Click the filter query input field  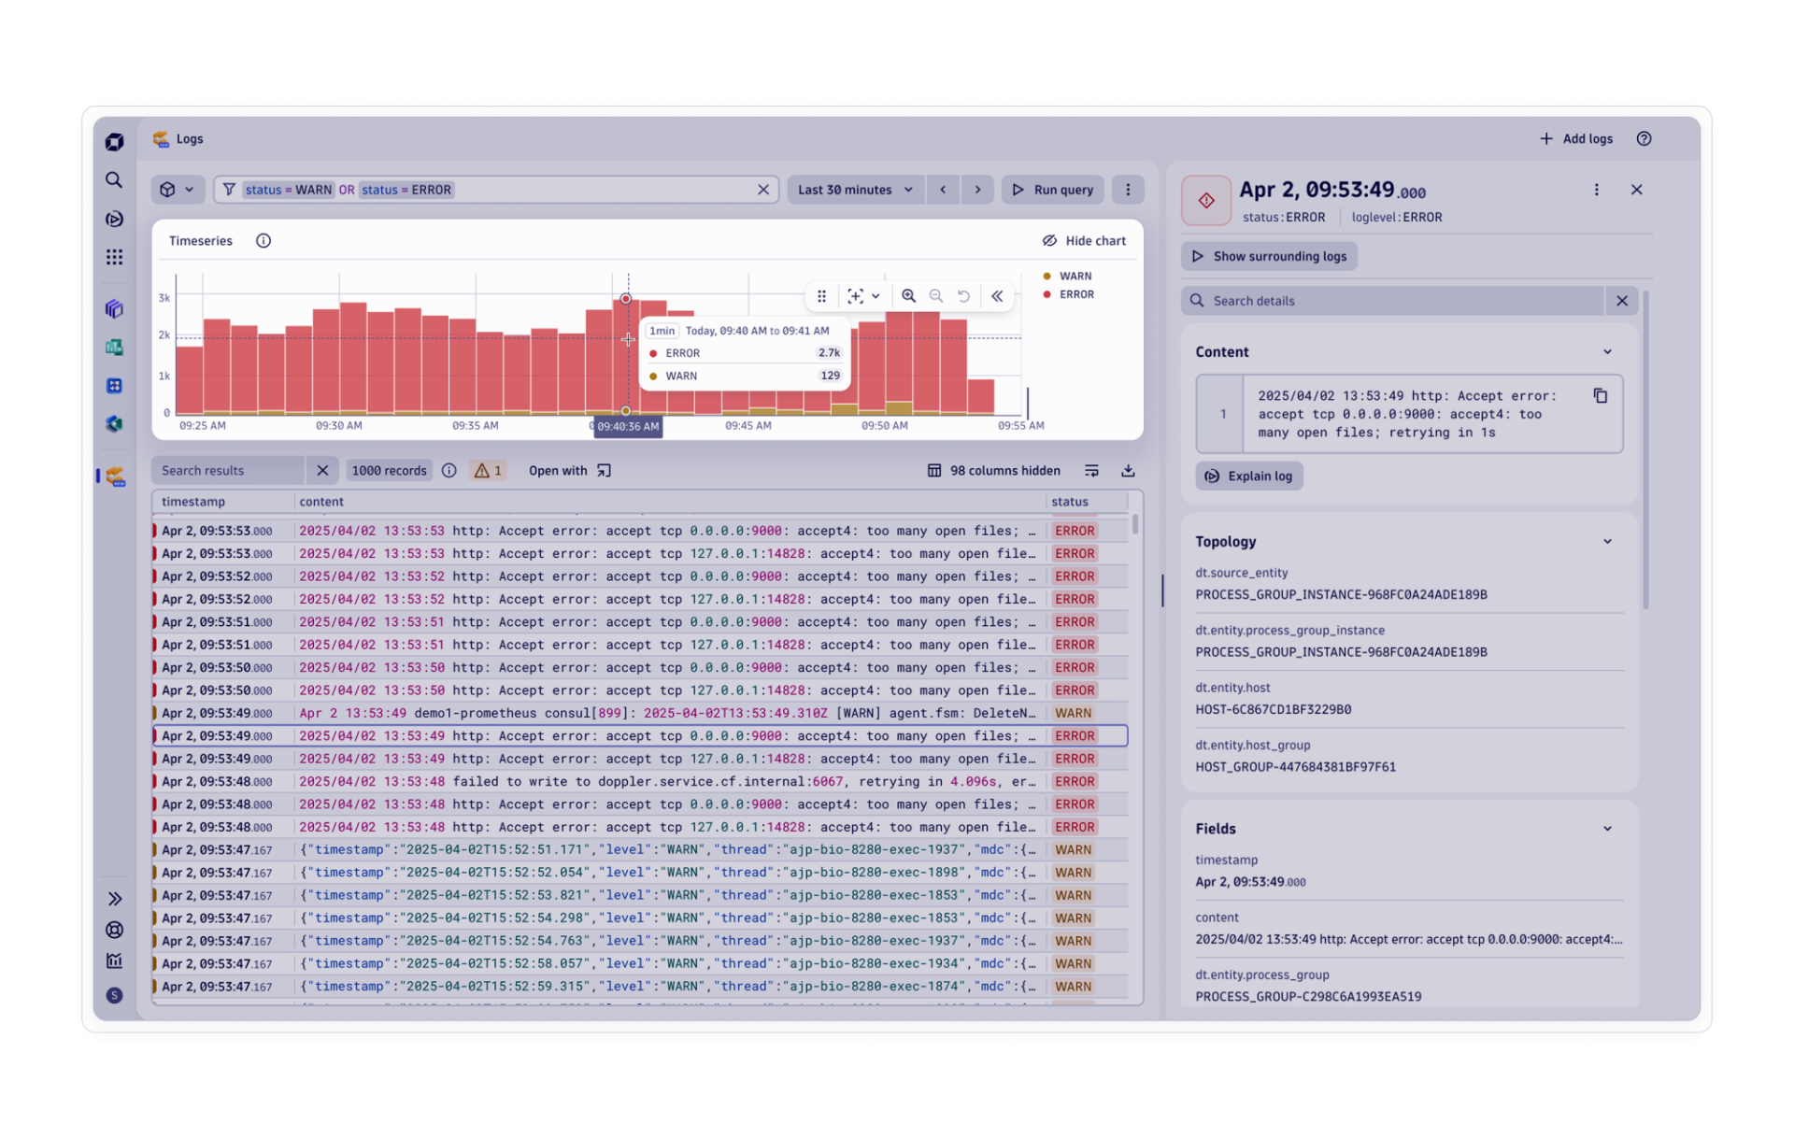pos(495,190)
